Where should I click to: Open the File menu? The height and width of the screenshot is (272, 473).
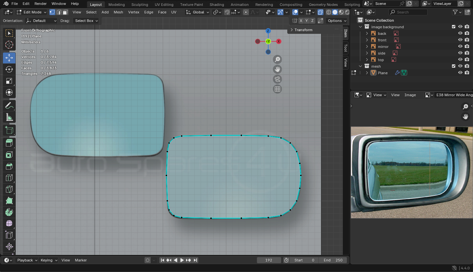(14, 4)
